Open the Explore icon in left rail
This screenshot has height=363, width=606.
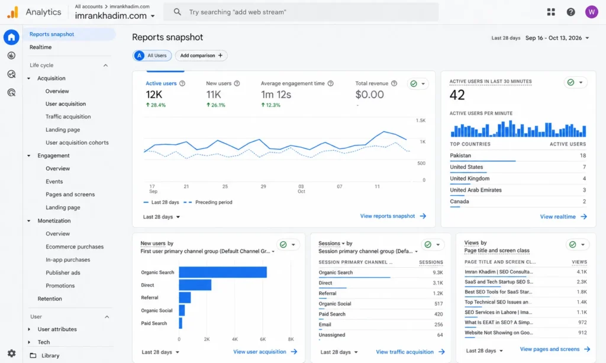(x=11, y=74)
